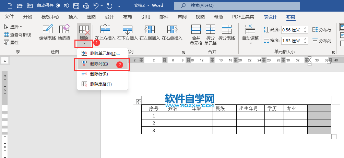Viewport: 344px width, 158px height.
Task: Open the 文件 tab
Action: [9, 17]
